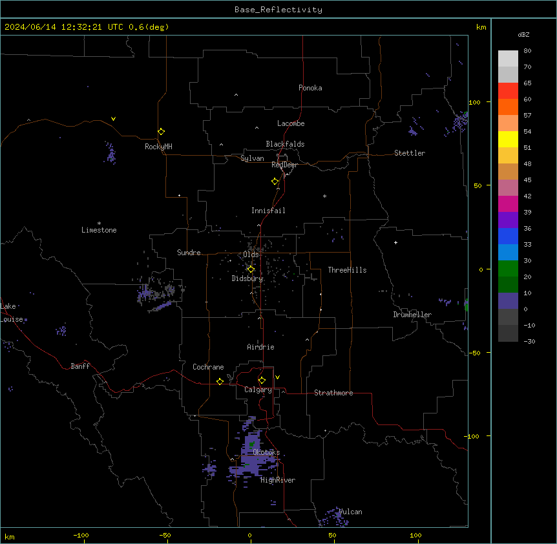Click the Sundre town label
This screenshot has width=557, height=544.
(189, 253)
